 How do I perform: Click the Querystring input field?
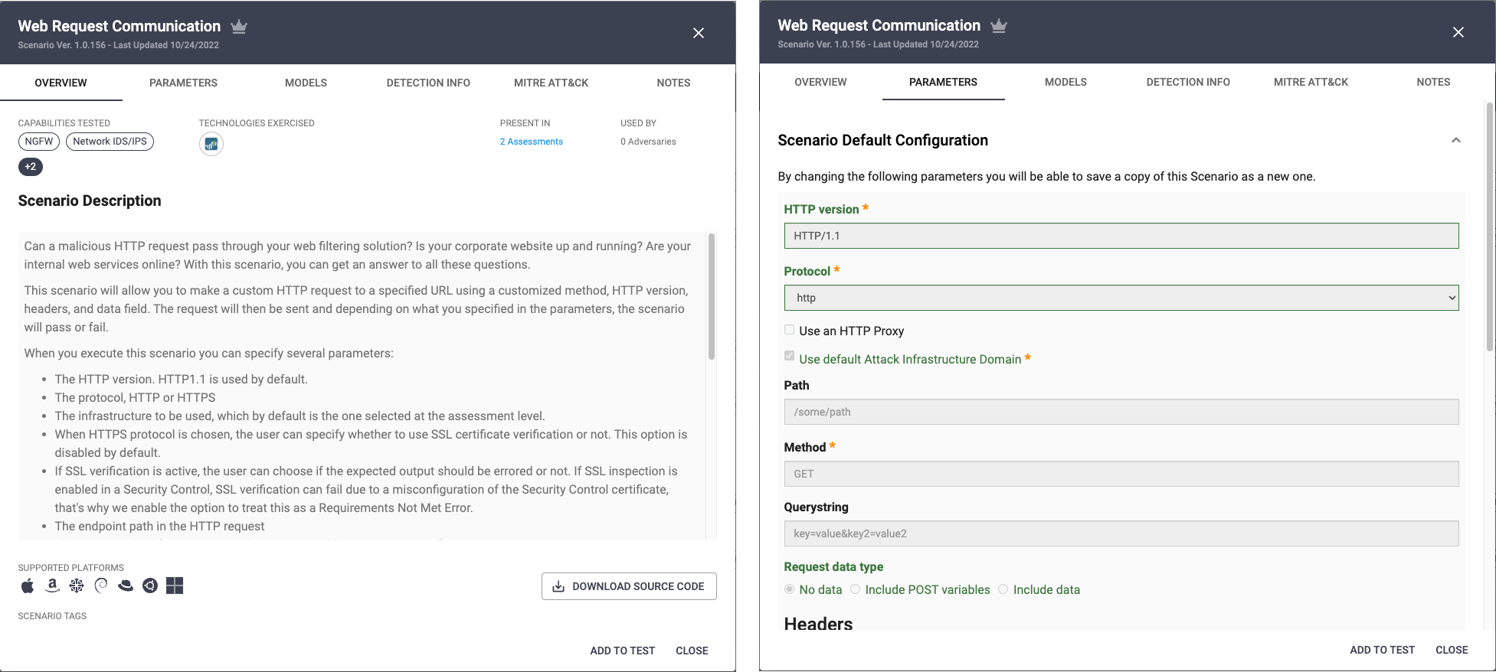pyautogui.click(x=1121, y=533)
